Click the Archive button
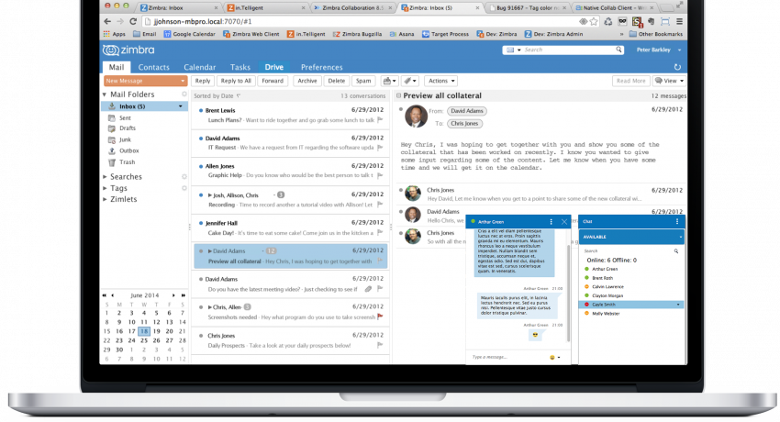780x422 pixels. point(306,81)
